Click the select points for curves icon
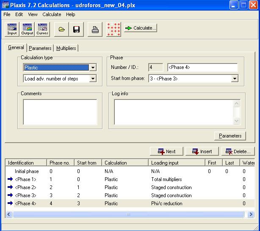This screenshot has height=231, width=260. tap(113, 29)
